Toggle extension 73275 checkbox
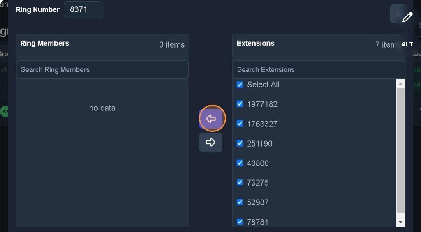 click(x=240, y=182)
